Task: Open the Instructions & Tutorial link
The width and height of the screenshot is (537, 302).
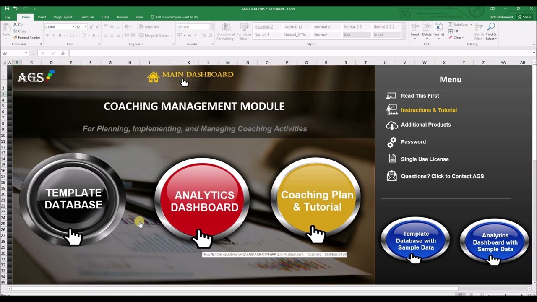Action: [x=429, y=110]
